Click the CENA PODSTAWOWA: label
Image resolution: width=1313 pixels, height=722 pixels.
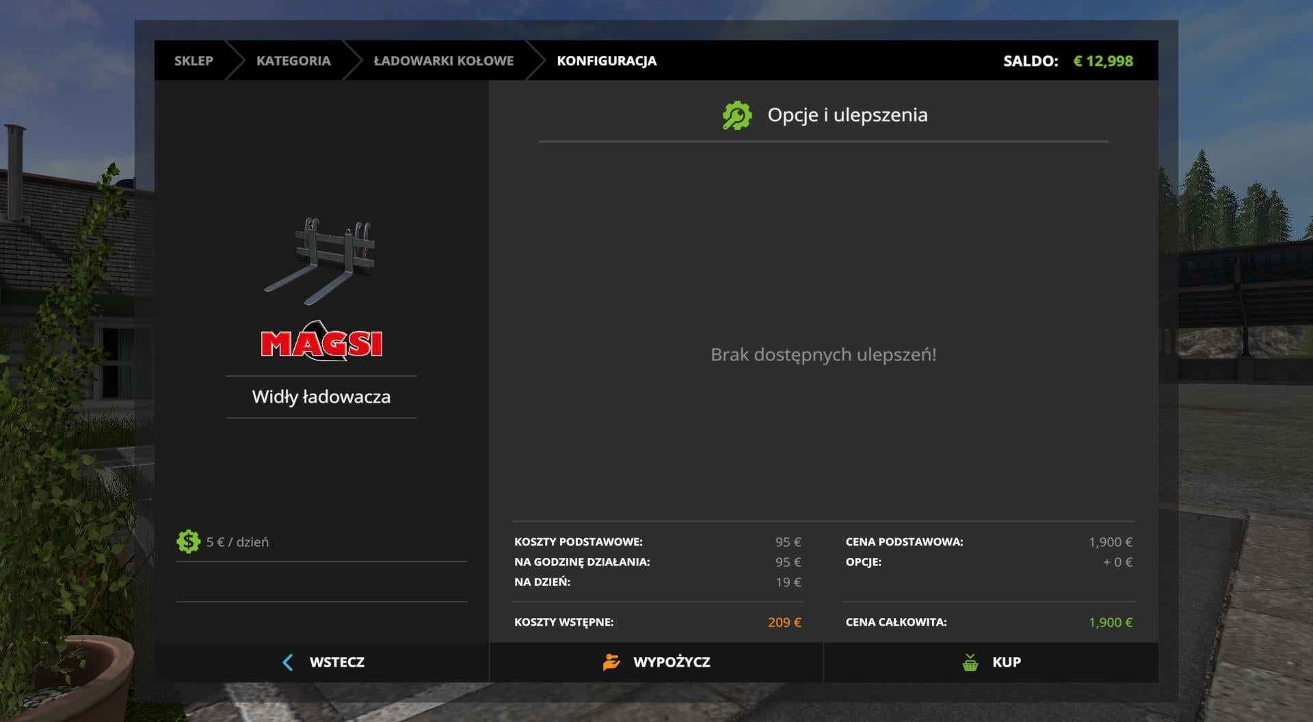pos(904,541)
